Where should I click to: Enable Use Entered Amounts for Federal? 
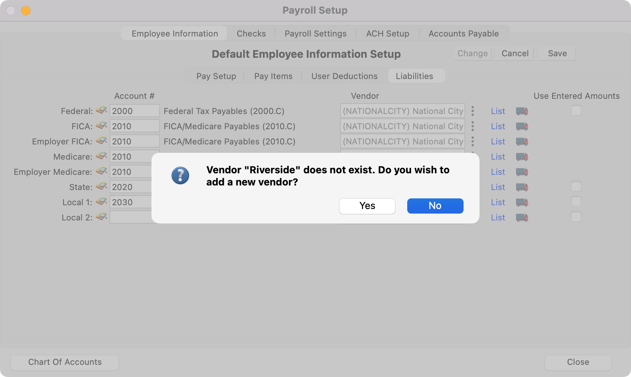coord(576,111)
